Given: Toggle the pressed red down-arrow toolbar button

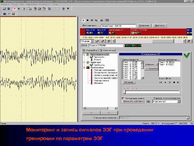Looking at the screenshot, I should click(15, 9).
